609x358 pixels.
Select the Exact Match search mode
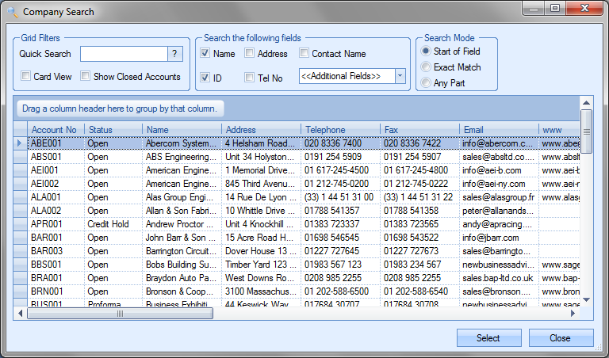tap(427, 67)
